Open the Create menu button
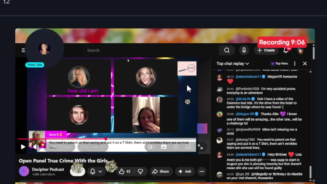The width and height of the screenshot is (327, 184). [266, 50]
